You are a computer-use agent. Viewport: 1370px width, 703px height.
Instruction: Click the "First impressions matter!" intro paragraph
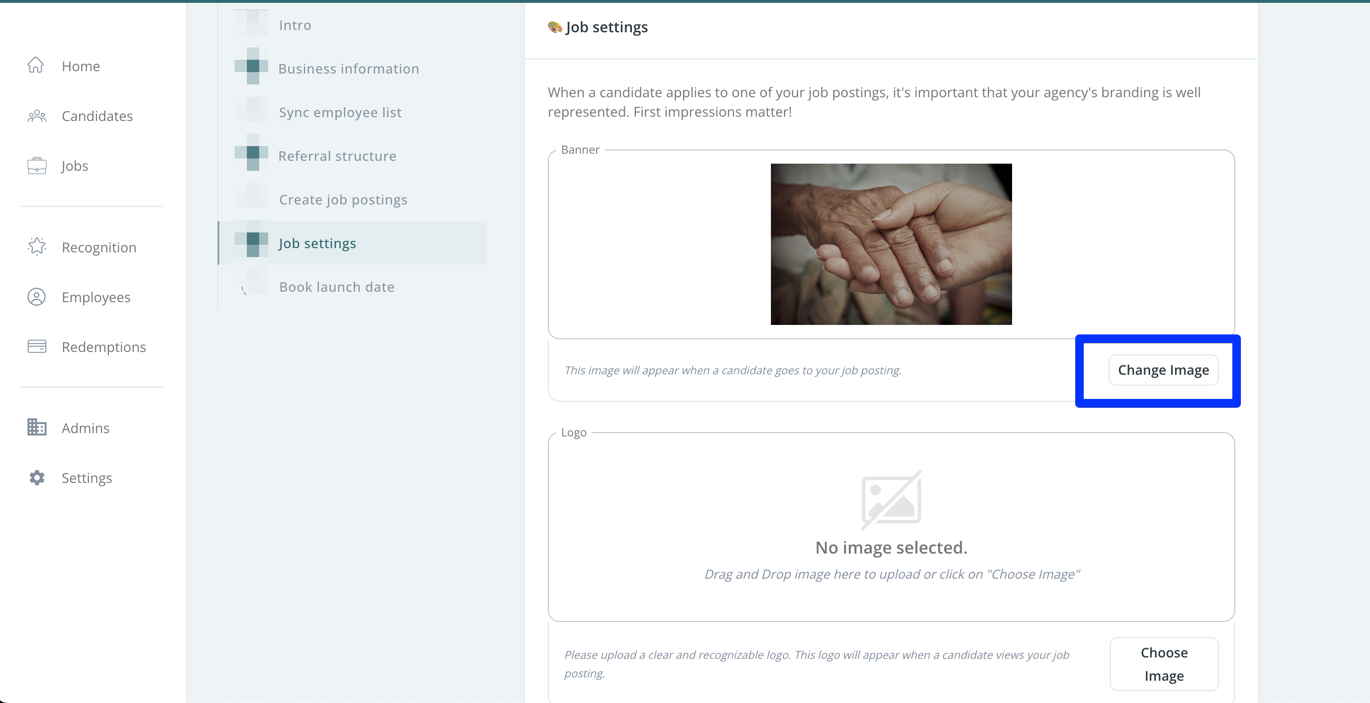pyautogui.click(x=874, y=102)
